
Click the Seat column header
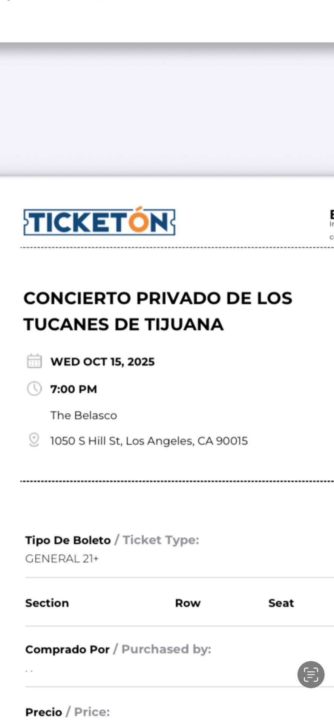click(x=281, y=603)
